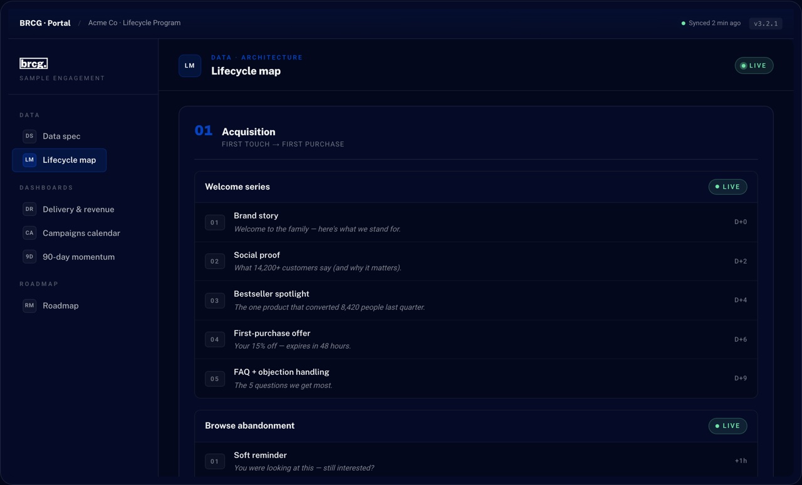Click subject line 'The 5 questions we get most'
The image size is (802, 485).
(283, 385)
